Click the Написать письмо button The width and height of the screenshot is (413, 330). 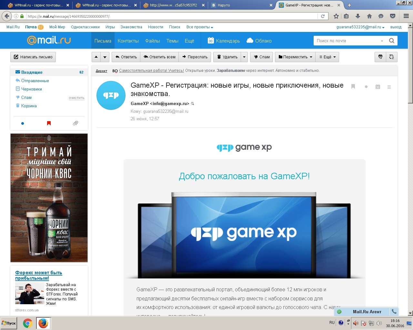pos(33,57)
